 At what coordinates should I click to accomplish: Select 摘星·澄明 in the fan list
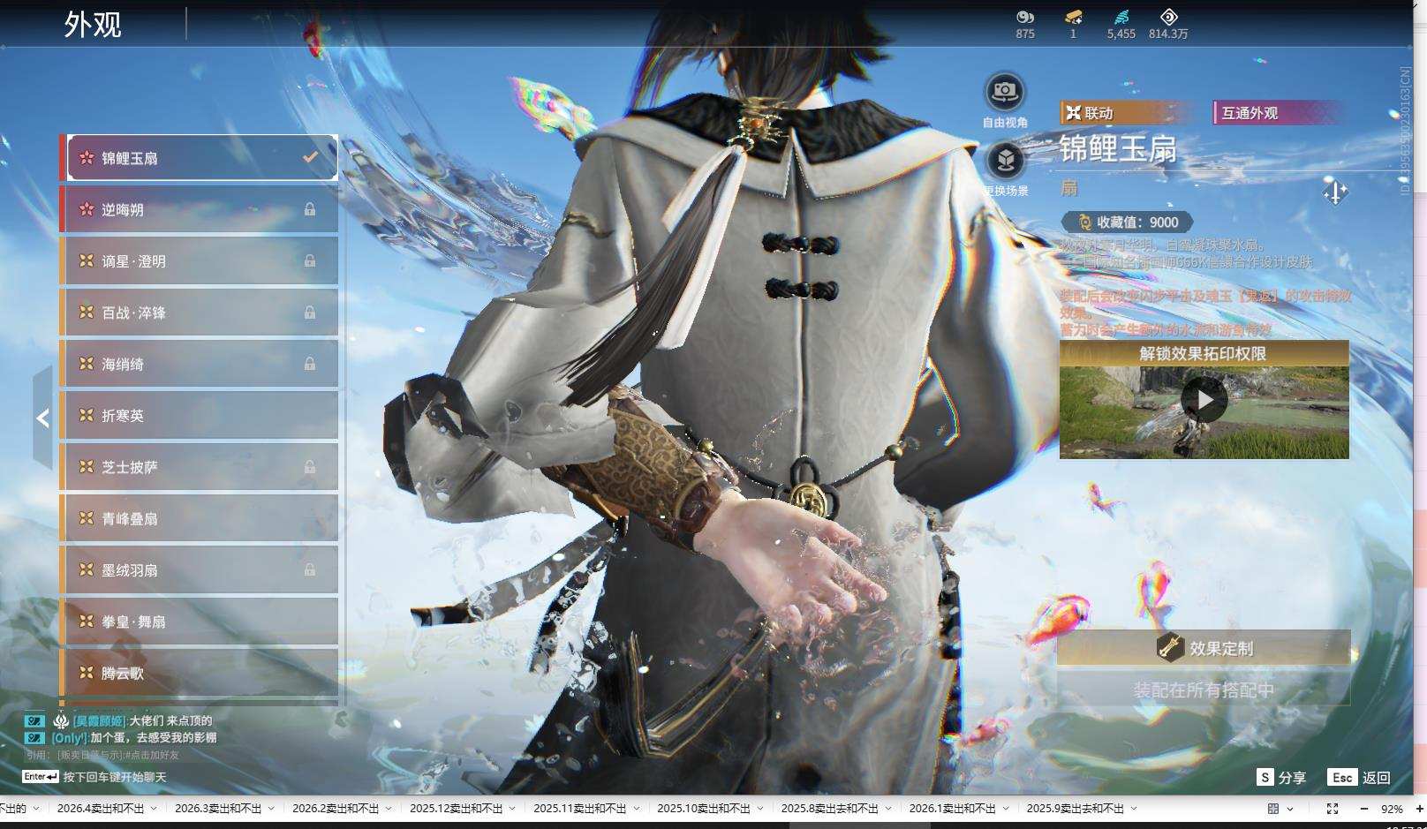click(x=200, y=261)
